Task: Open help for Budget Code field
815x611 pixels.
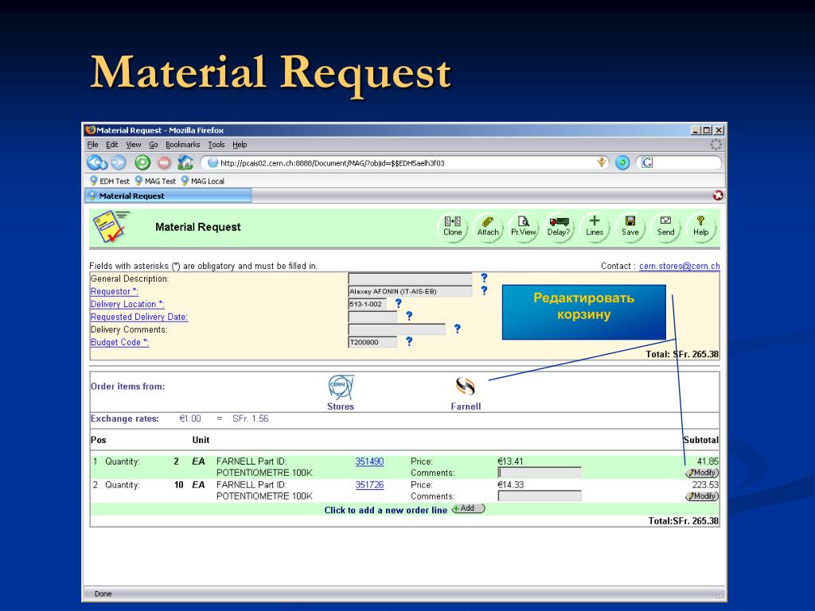Action: coord(409,341)
